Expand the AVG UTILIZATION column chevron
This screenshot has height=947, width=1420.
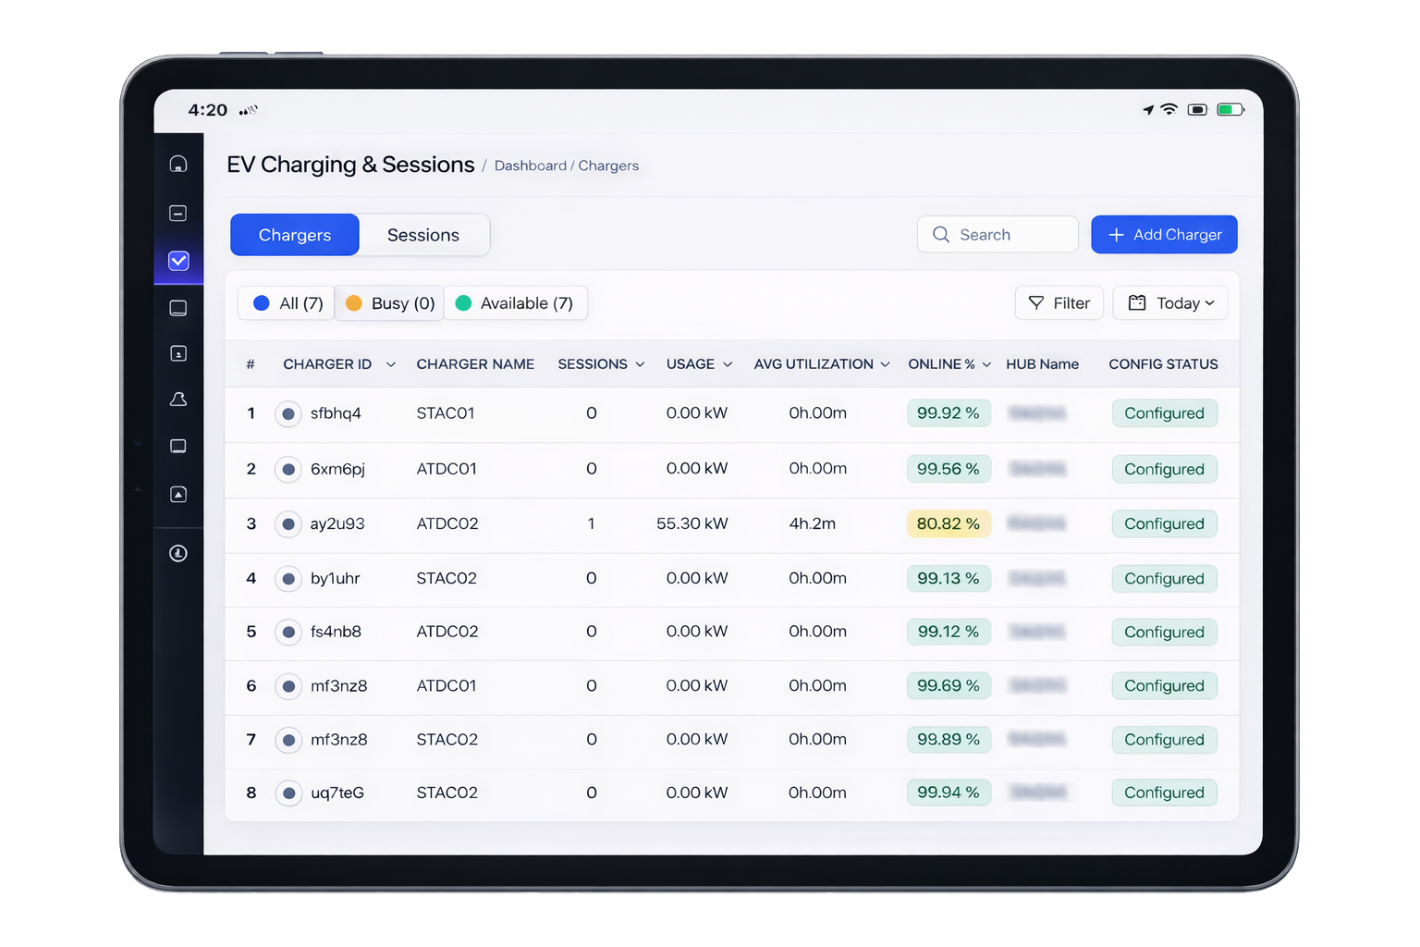click(x=885, y=364)
